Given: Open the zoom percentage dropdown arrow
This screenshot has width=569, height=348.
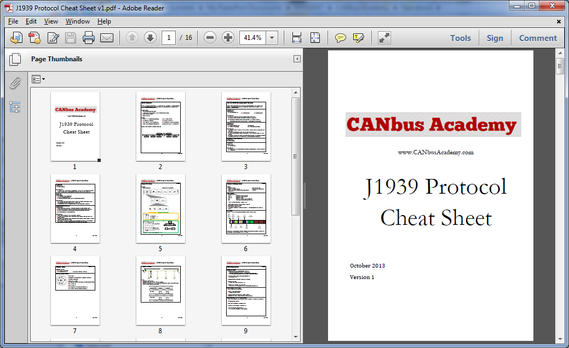Looking at the screenshot, I should click(272, 38).
